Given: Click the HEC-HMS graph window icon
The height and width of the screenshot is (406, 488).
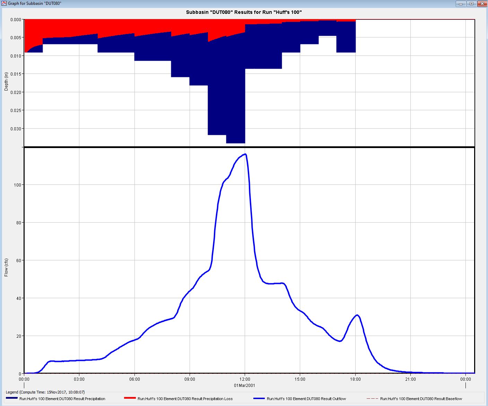Looking at the screenshot, I should [4, 3].
